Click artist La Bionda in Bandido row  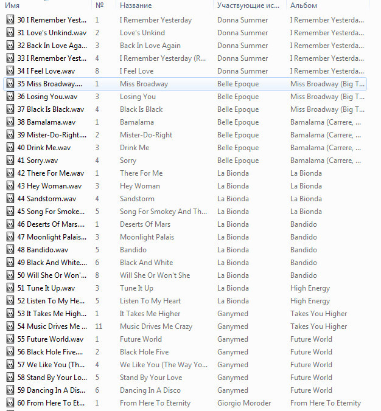coord(233,250)
